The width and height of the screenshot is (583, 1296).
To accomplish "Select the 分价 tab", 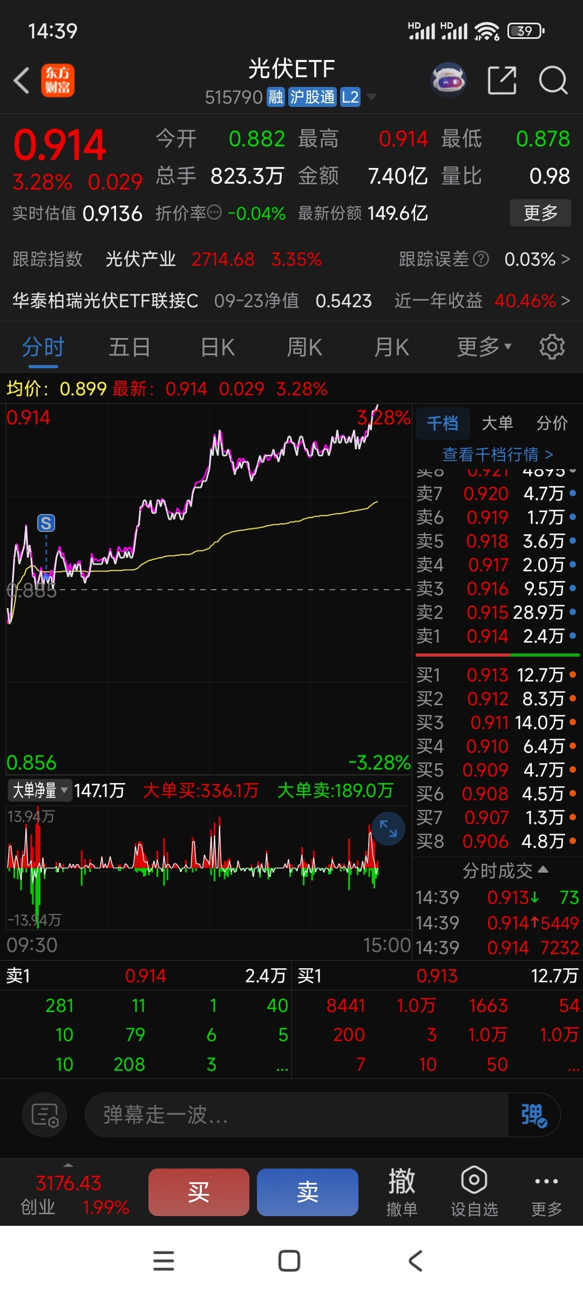I will click(x=552, y=423).
